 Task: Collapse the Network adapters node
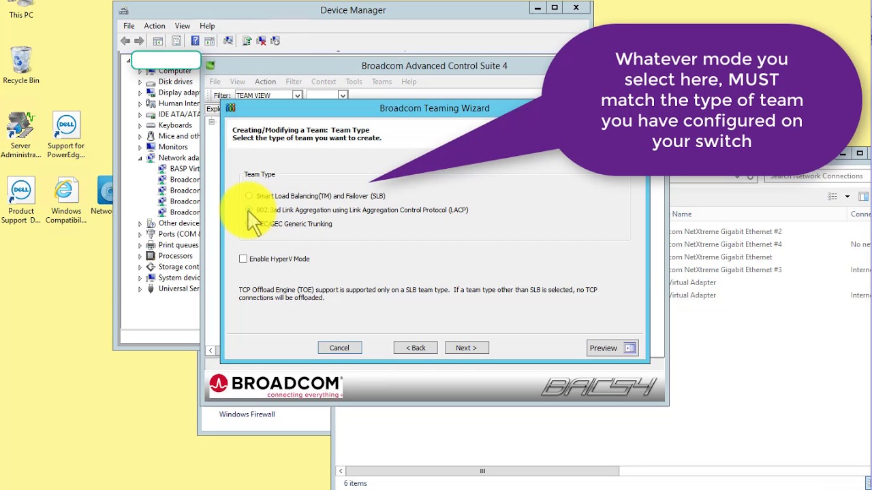coord(140,158)
